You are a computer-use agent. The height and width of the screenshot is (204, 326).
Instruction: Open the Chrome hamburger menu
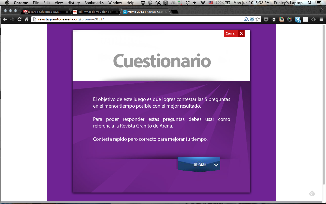(x=321, y=19)
